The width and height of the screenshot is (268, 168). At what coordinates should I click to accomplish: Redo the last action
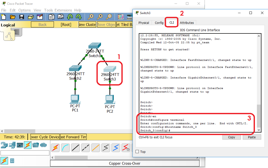click(79, 17)
